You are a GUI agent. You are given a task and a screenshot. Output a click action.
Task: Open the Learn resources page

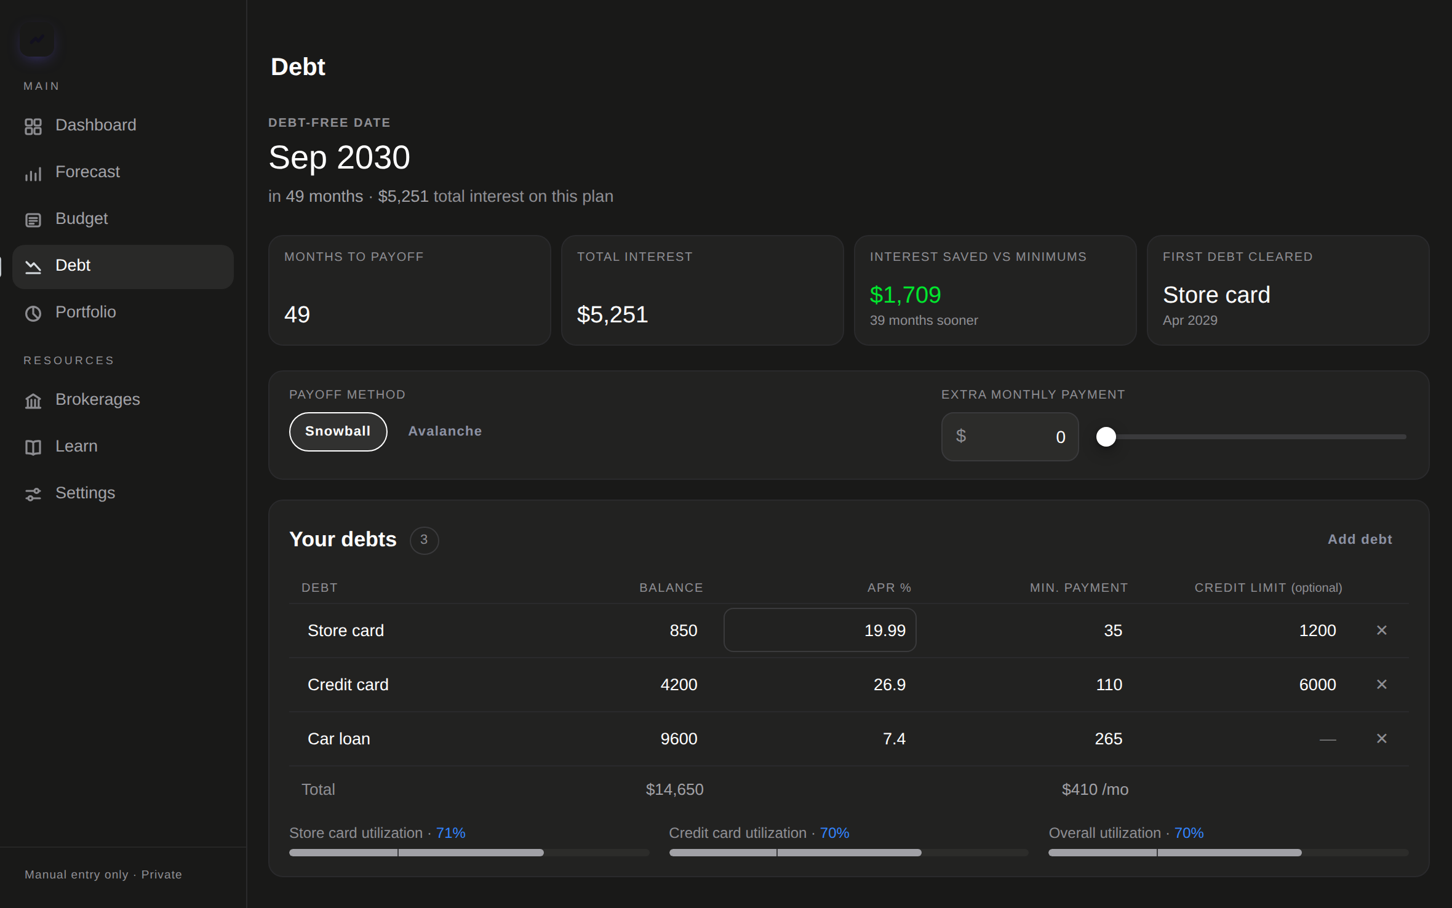click(123, 447)
